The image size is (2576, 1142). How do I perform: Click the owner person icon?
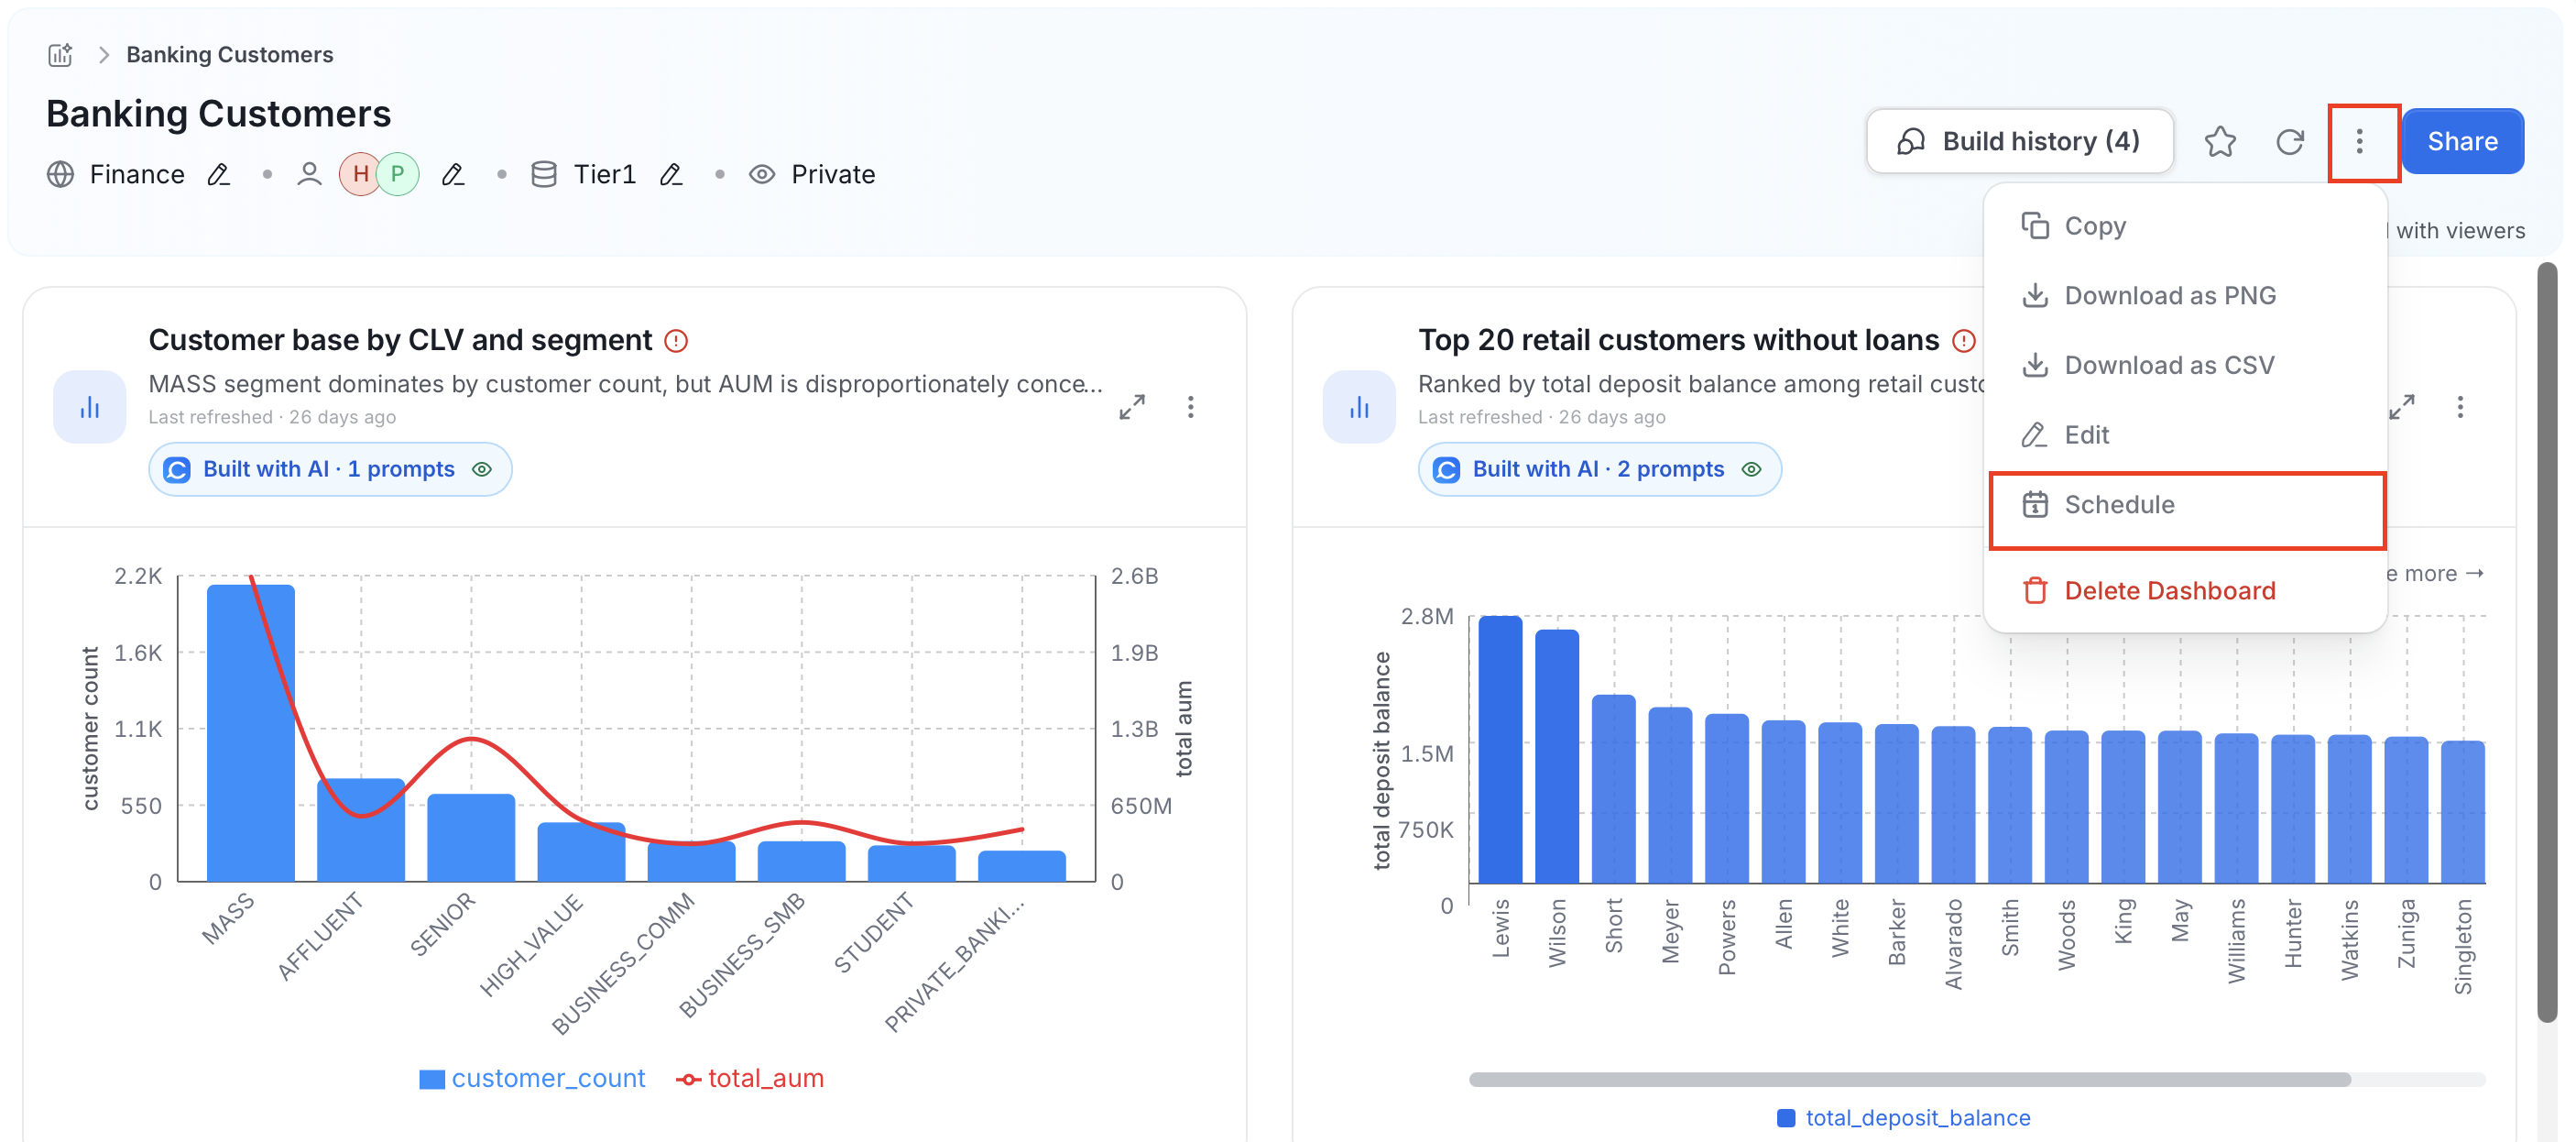[309, 174]
